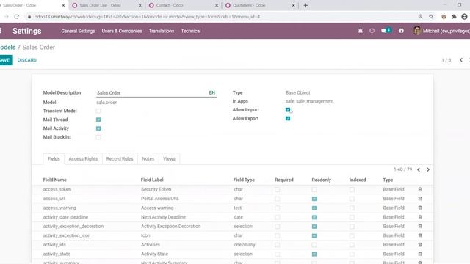Sort by Field Label column header
The image size is (470, 264).
pos(152,180)
